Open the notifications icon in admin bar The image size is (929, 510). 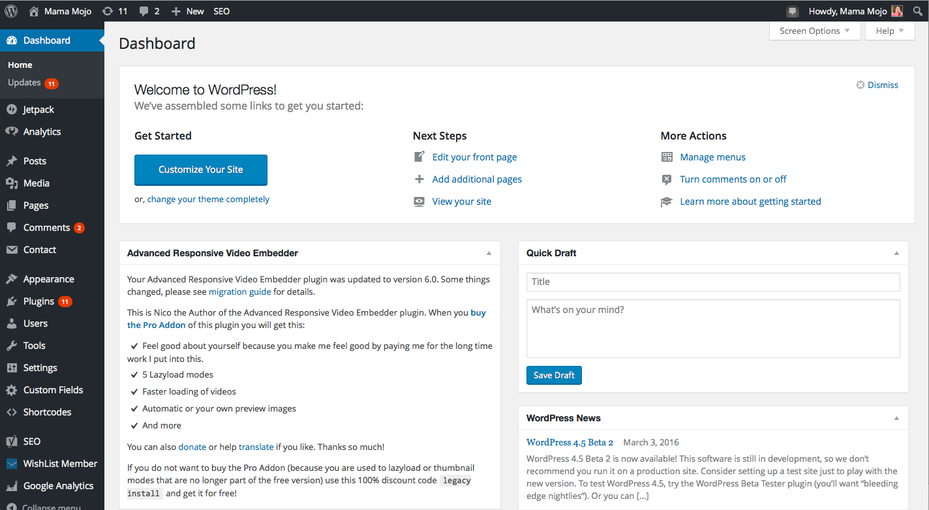click(x=793, y=11)
